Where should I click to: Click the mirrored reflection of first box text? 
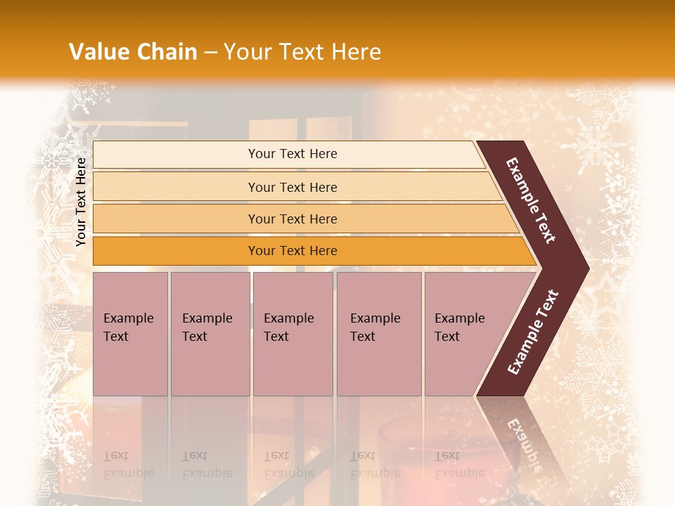coord(128,465)
